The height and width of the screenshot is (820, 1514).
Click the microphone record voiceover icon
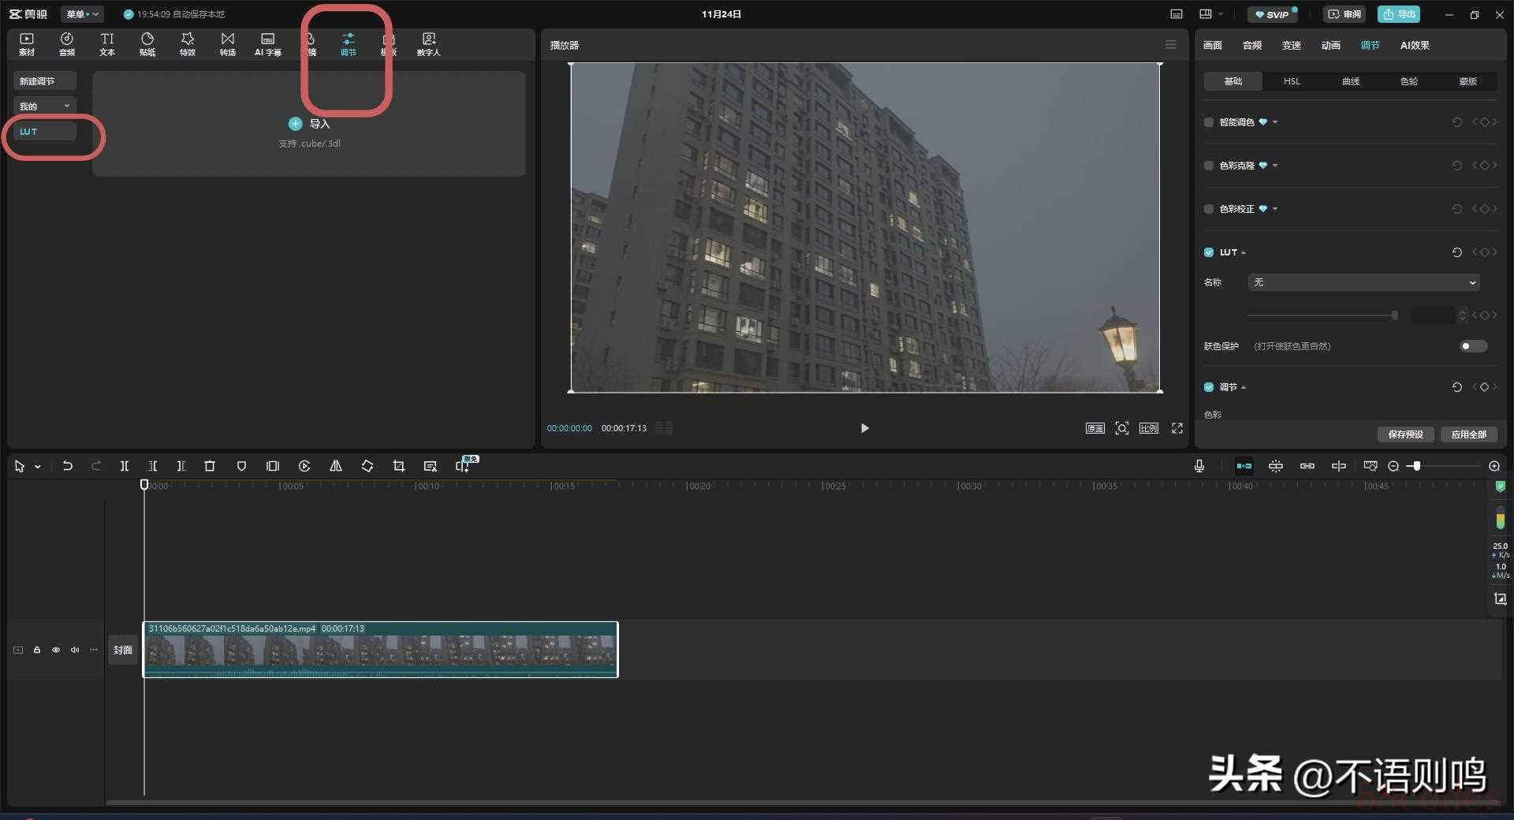(1199, 466)
